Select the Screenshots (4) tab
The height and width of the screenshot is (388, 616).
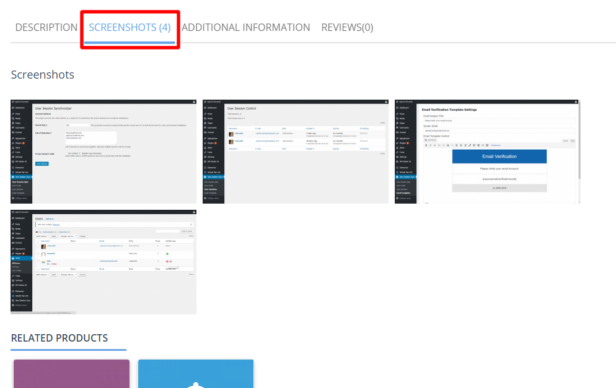tap(130, 28)
